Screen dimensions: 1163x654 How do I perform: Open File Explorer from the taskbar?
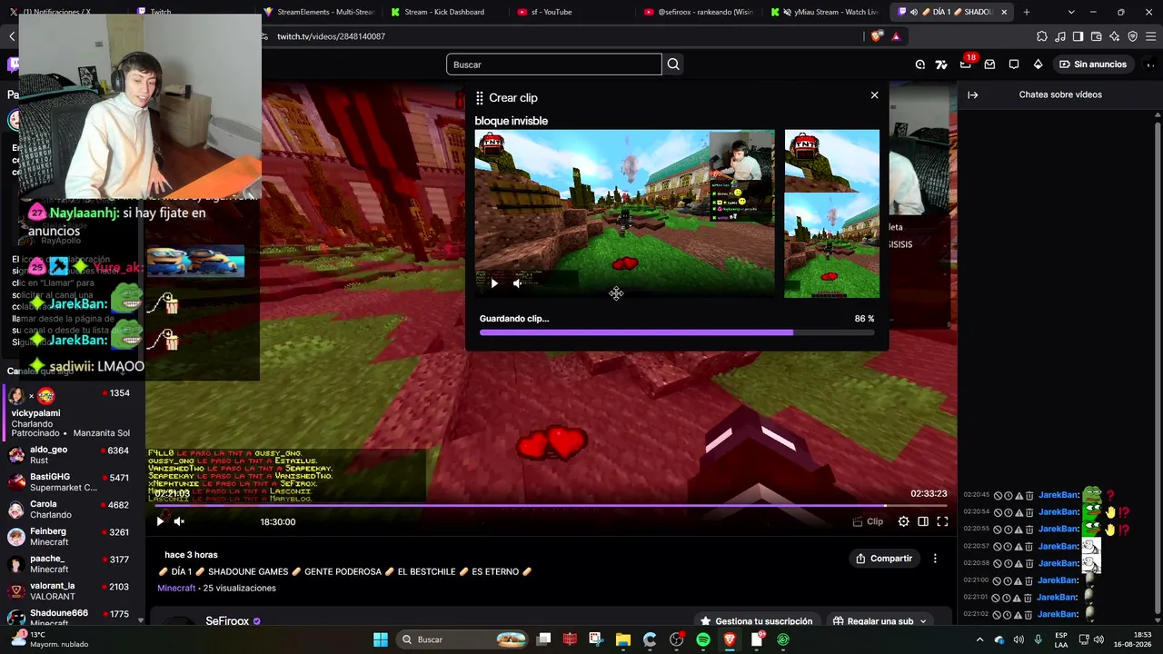coord(623,639)
